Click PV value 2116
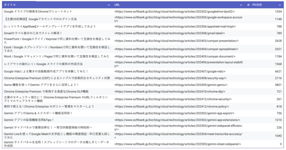286x150 pixels. [278, 78]
